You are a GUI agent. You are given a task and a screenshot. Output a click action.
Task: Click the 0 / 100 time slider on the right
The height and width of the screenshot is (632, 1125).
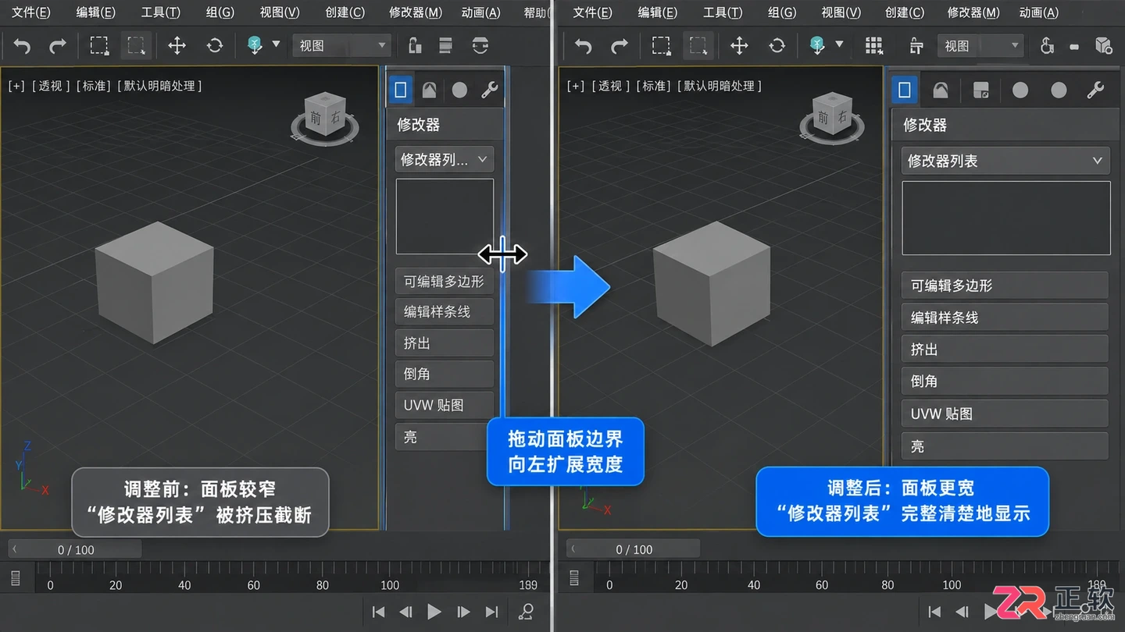click(x=633, y=549)
